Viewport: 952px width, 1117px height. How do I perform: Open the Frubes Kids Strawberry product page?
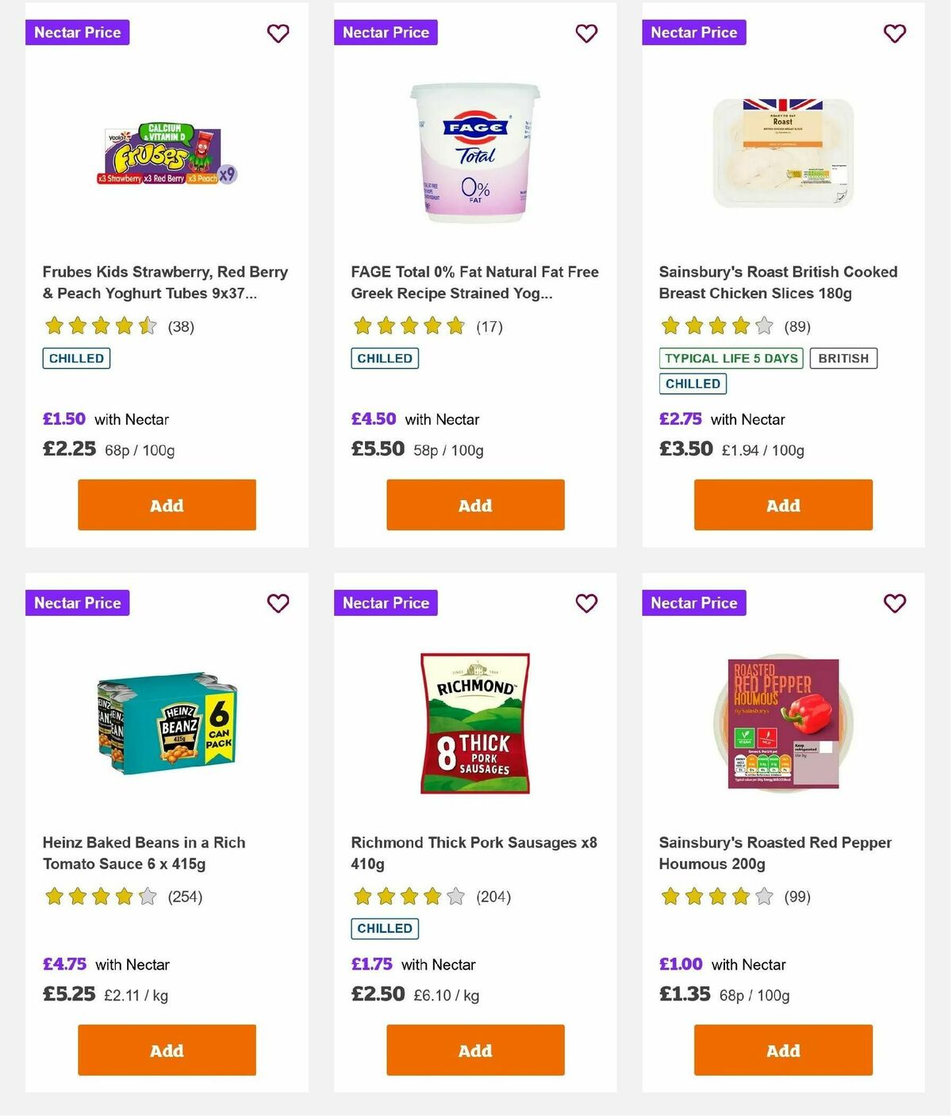tap(166, 282)
